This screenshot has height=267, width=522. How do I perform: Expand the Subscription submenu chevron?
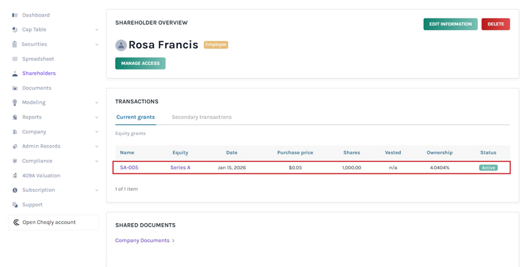click(x=97, y=190)
